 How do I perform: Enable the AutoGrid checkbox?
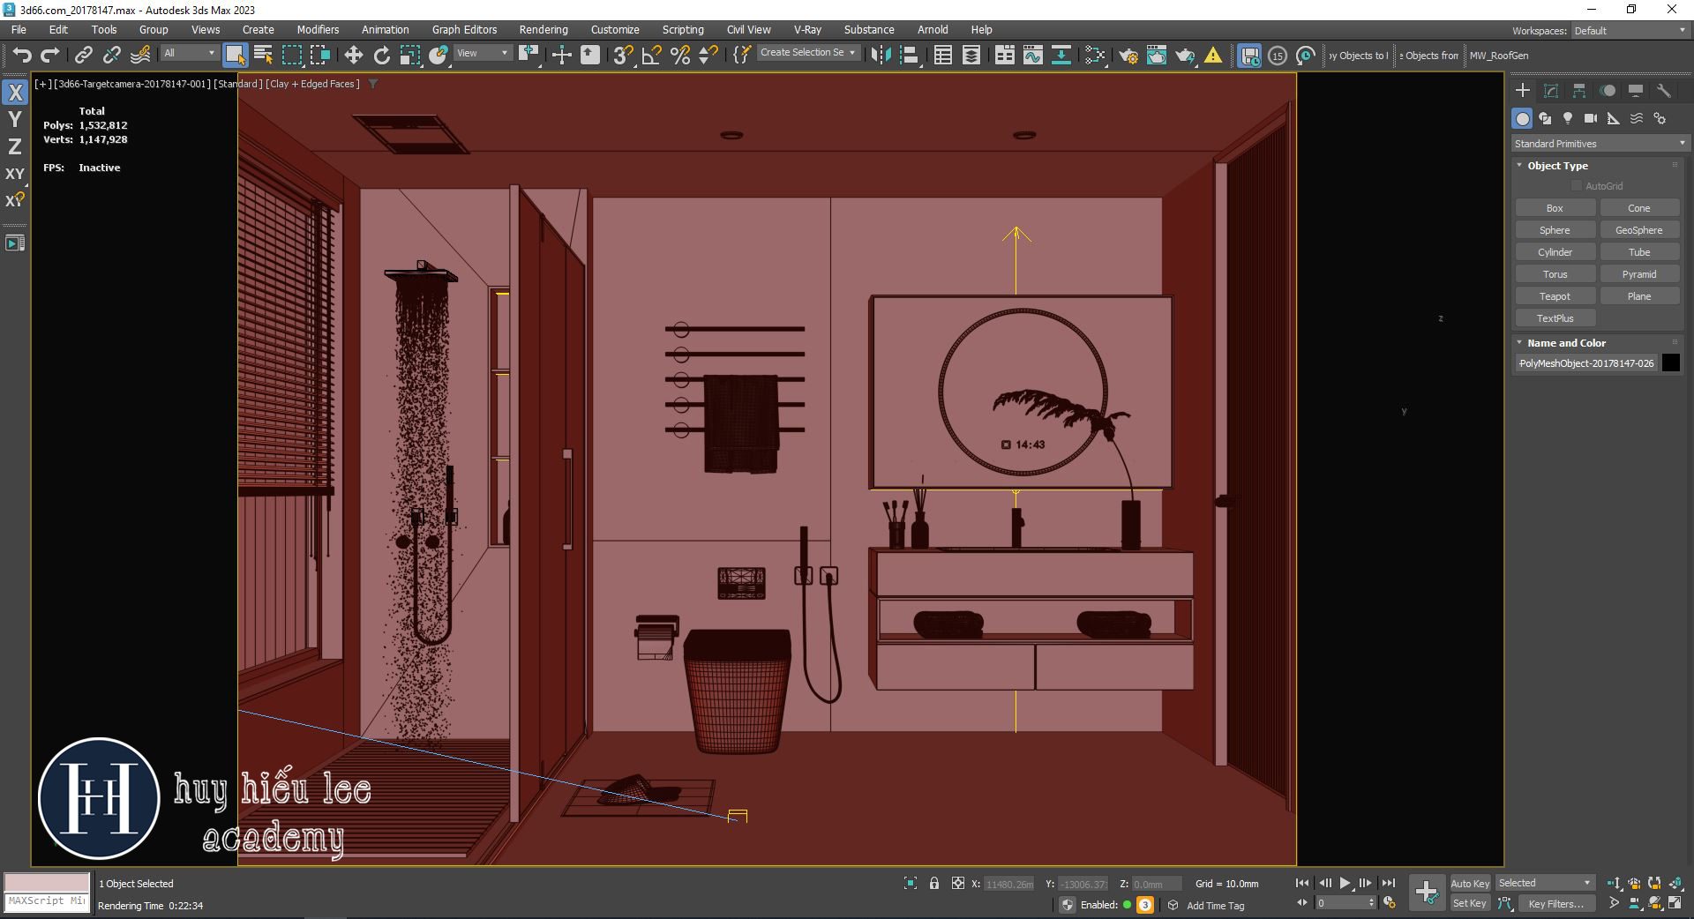click(x=1578, y=185)
